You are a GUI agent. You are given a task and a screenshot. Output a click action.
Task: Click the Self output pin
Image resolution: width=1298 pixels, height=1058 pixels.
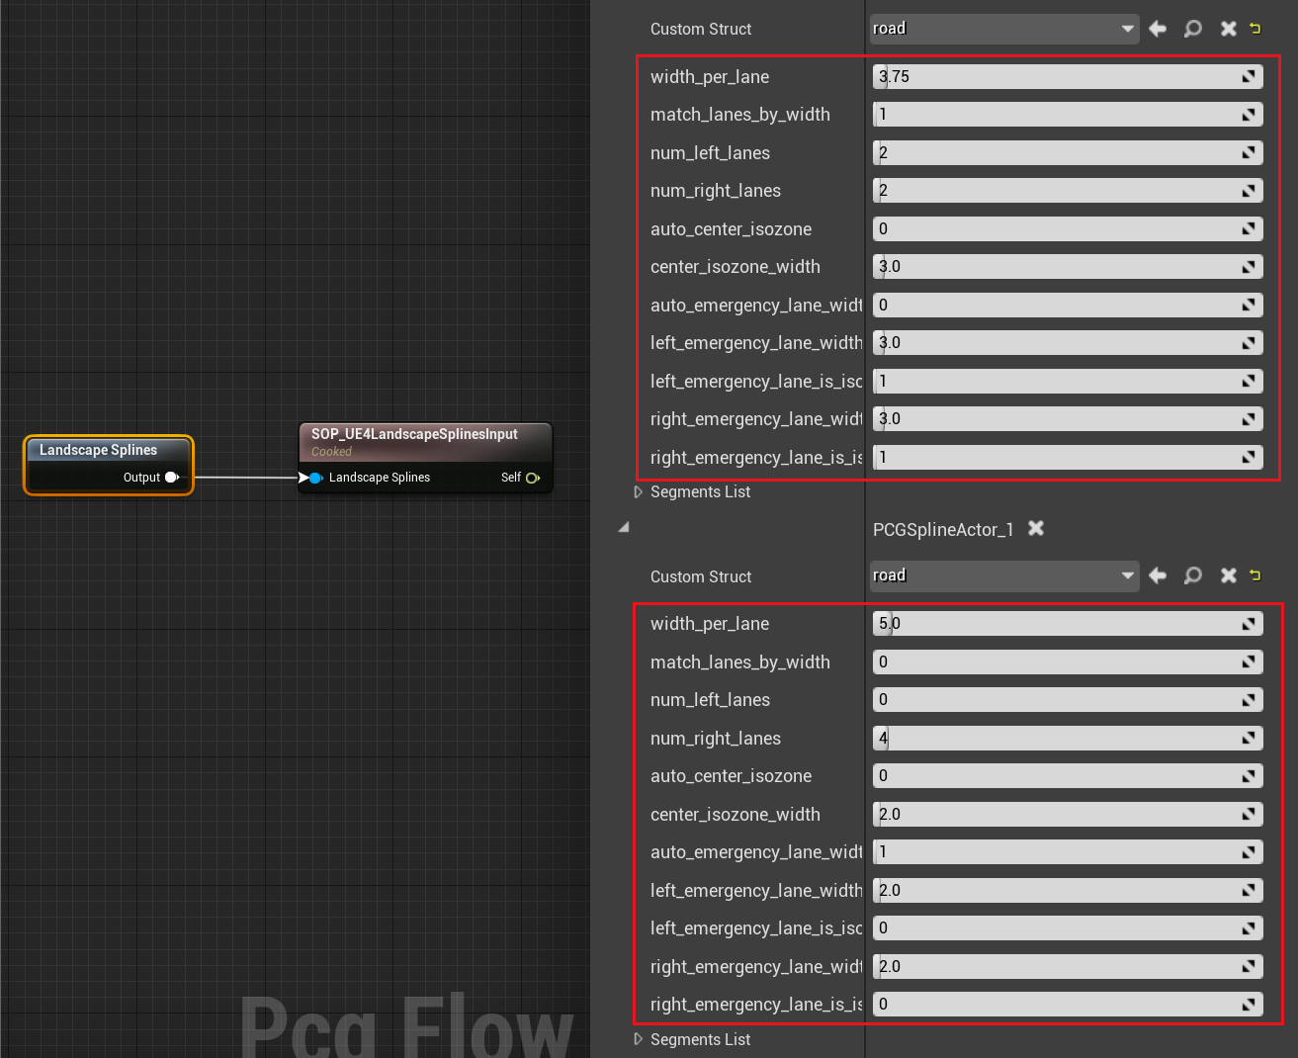[533, 478]
